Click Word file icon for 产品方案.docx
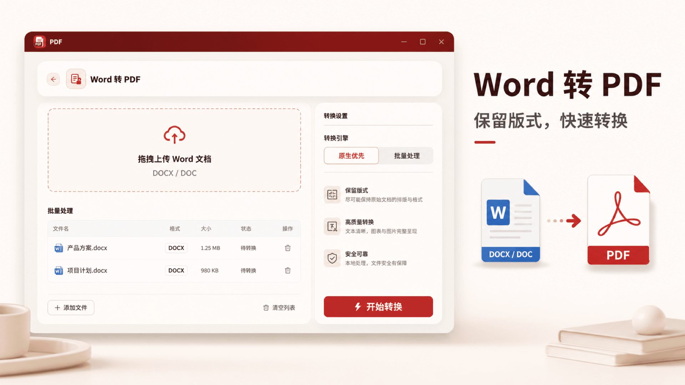Image resolution: width=685 pixels, height=385 pixels. click(x=59, y=248)
